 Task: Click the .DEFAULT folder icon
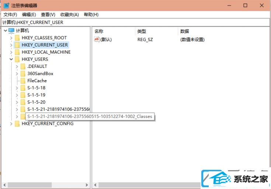(x=23, y=66)
